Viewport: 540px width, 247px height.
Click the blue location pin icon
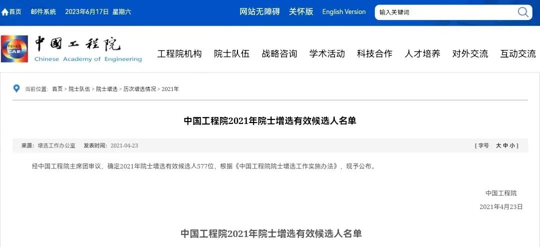tap(16, 88)
